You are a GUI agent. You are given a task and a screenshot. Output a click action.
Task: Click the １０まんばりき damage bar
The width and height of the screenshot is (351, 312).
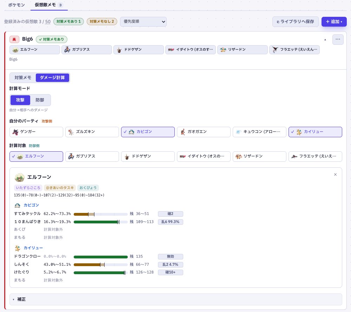pyautogui.click(x=100, y=222)
